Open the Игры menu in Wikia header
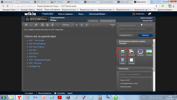 (x=82, y=14)
